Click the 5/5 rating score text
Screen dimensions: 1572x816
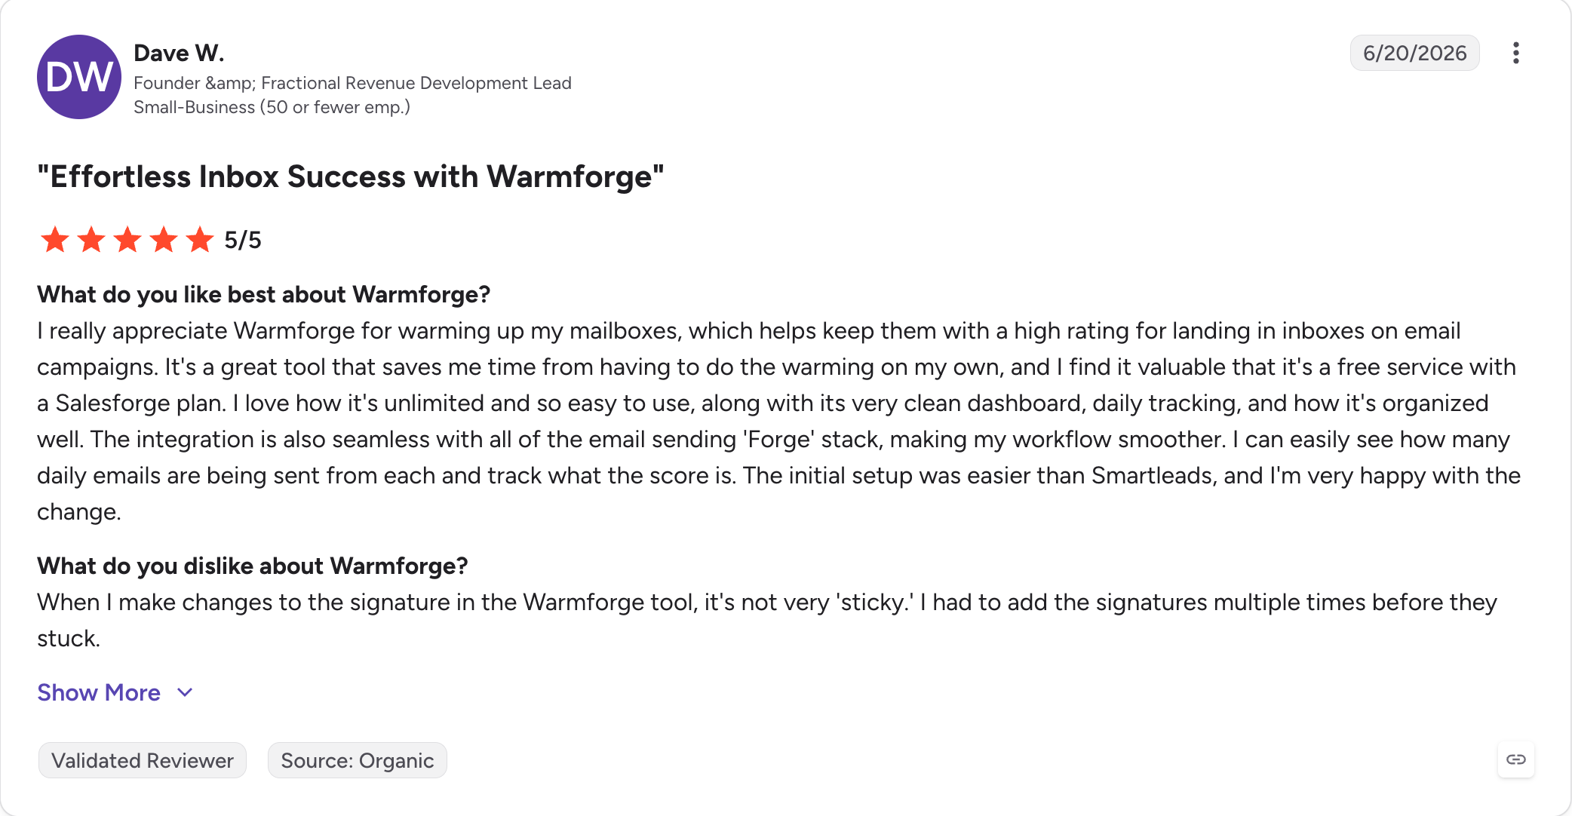243,240
